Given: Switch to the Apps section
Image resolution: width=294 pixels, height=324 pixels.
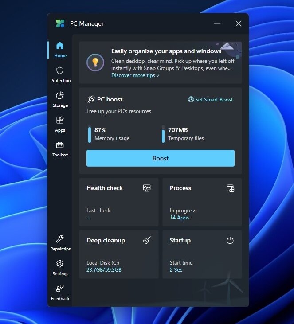Looking at the screenshot, I should [60, 124].
